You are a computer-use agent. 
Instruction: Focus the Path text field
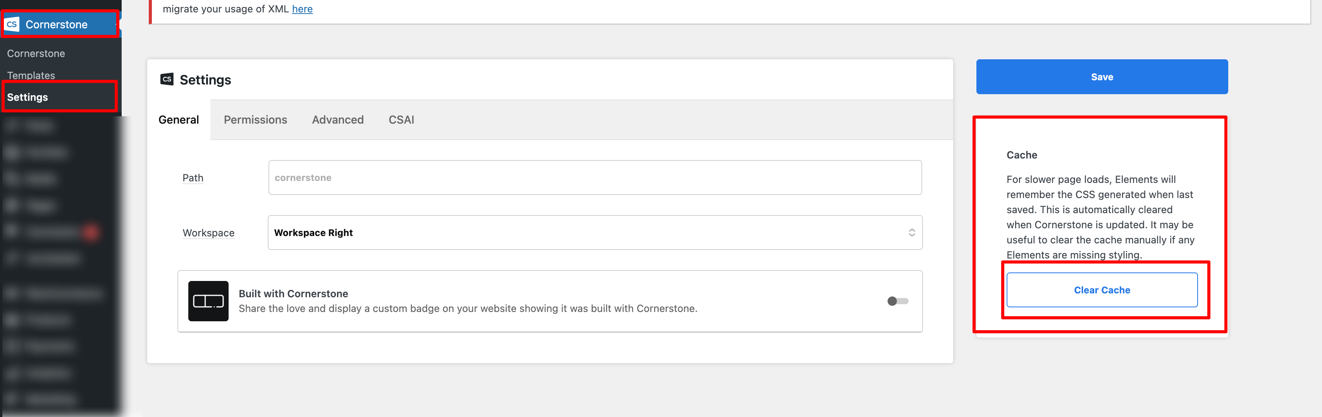[594, 177]
